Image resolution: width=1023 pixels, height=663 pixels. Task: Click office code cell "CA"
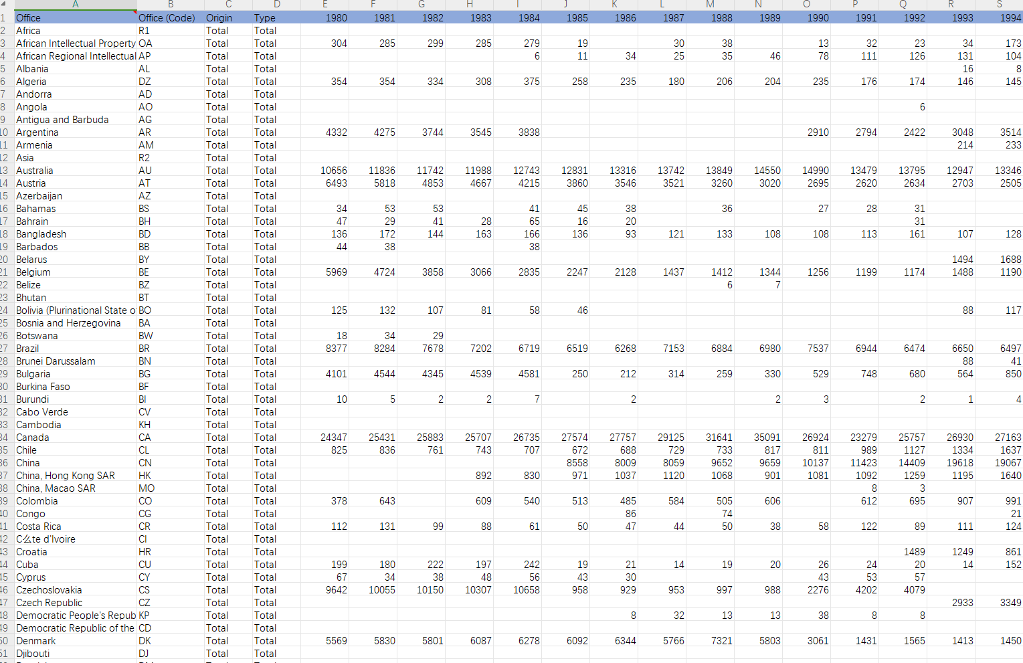(171, 438)
